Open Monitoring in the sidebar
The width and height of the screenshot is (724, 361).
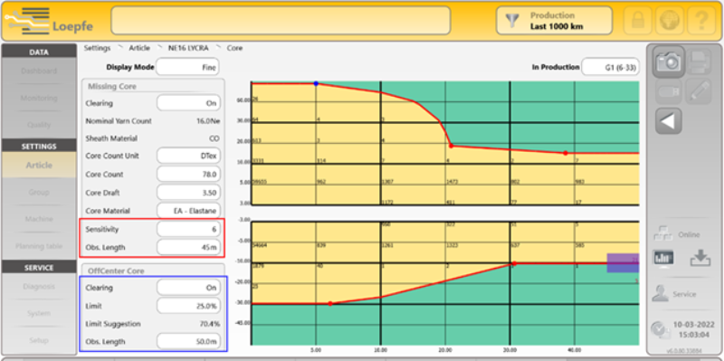click(x=39, y=98)
